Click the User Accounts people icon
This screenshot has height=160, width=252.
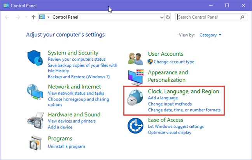136,58
